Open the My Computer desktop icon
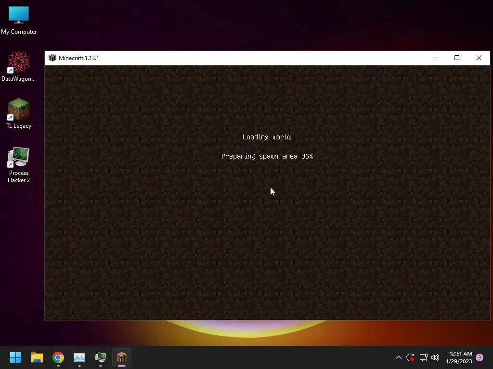493x369 pixels. (x=19, y=20)
